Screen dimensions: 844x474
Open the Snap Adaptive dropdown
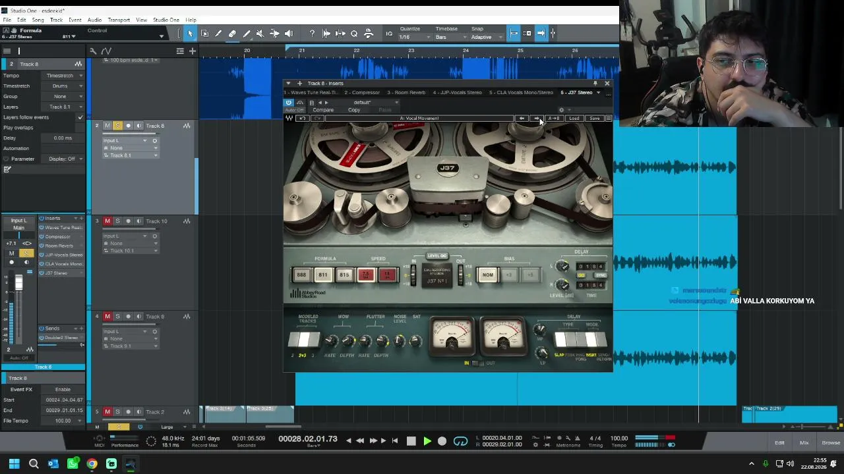click(486, 37)
